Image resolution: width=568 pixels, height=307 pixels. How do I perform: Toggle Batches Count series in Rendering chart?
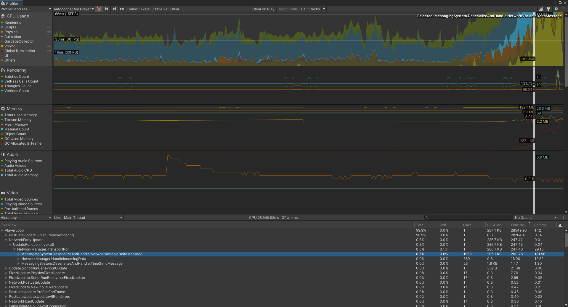point(2,77)
